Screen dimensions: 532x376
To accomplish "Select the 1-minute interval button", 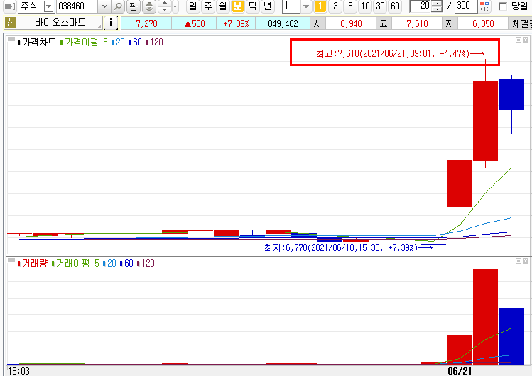I will [320, 6].
